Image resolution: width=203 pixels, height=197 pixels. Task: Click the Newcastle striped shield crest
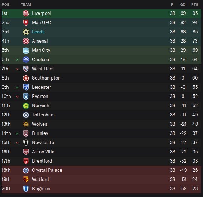click(x=26, y=143)
